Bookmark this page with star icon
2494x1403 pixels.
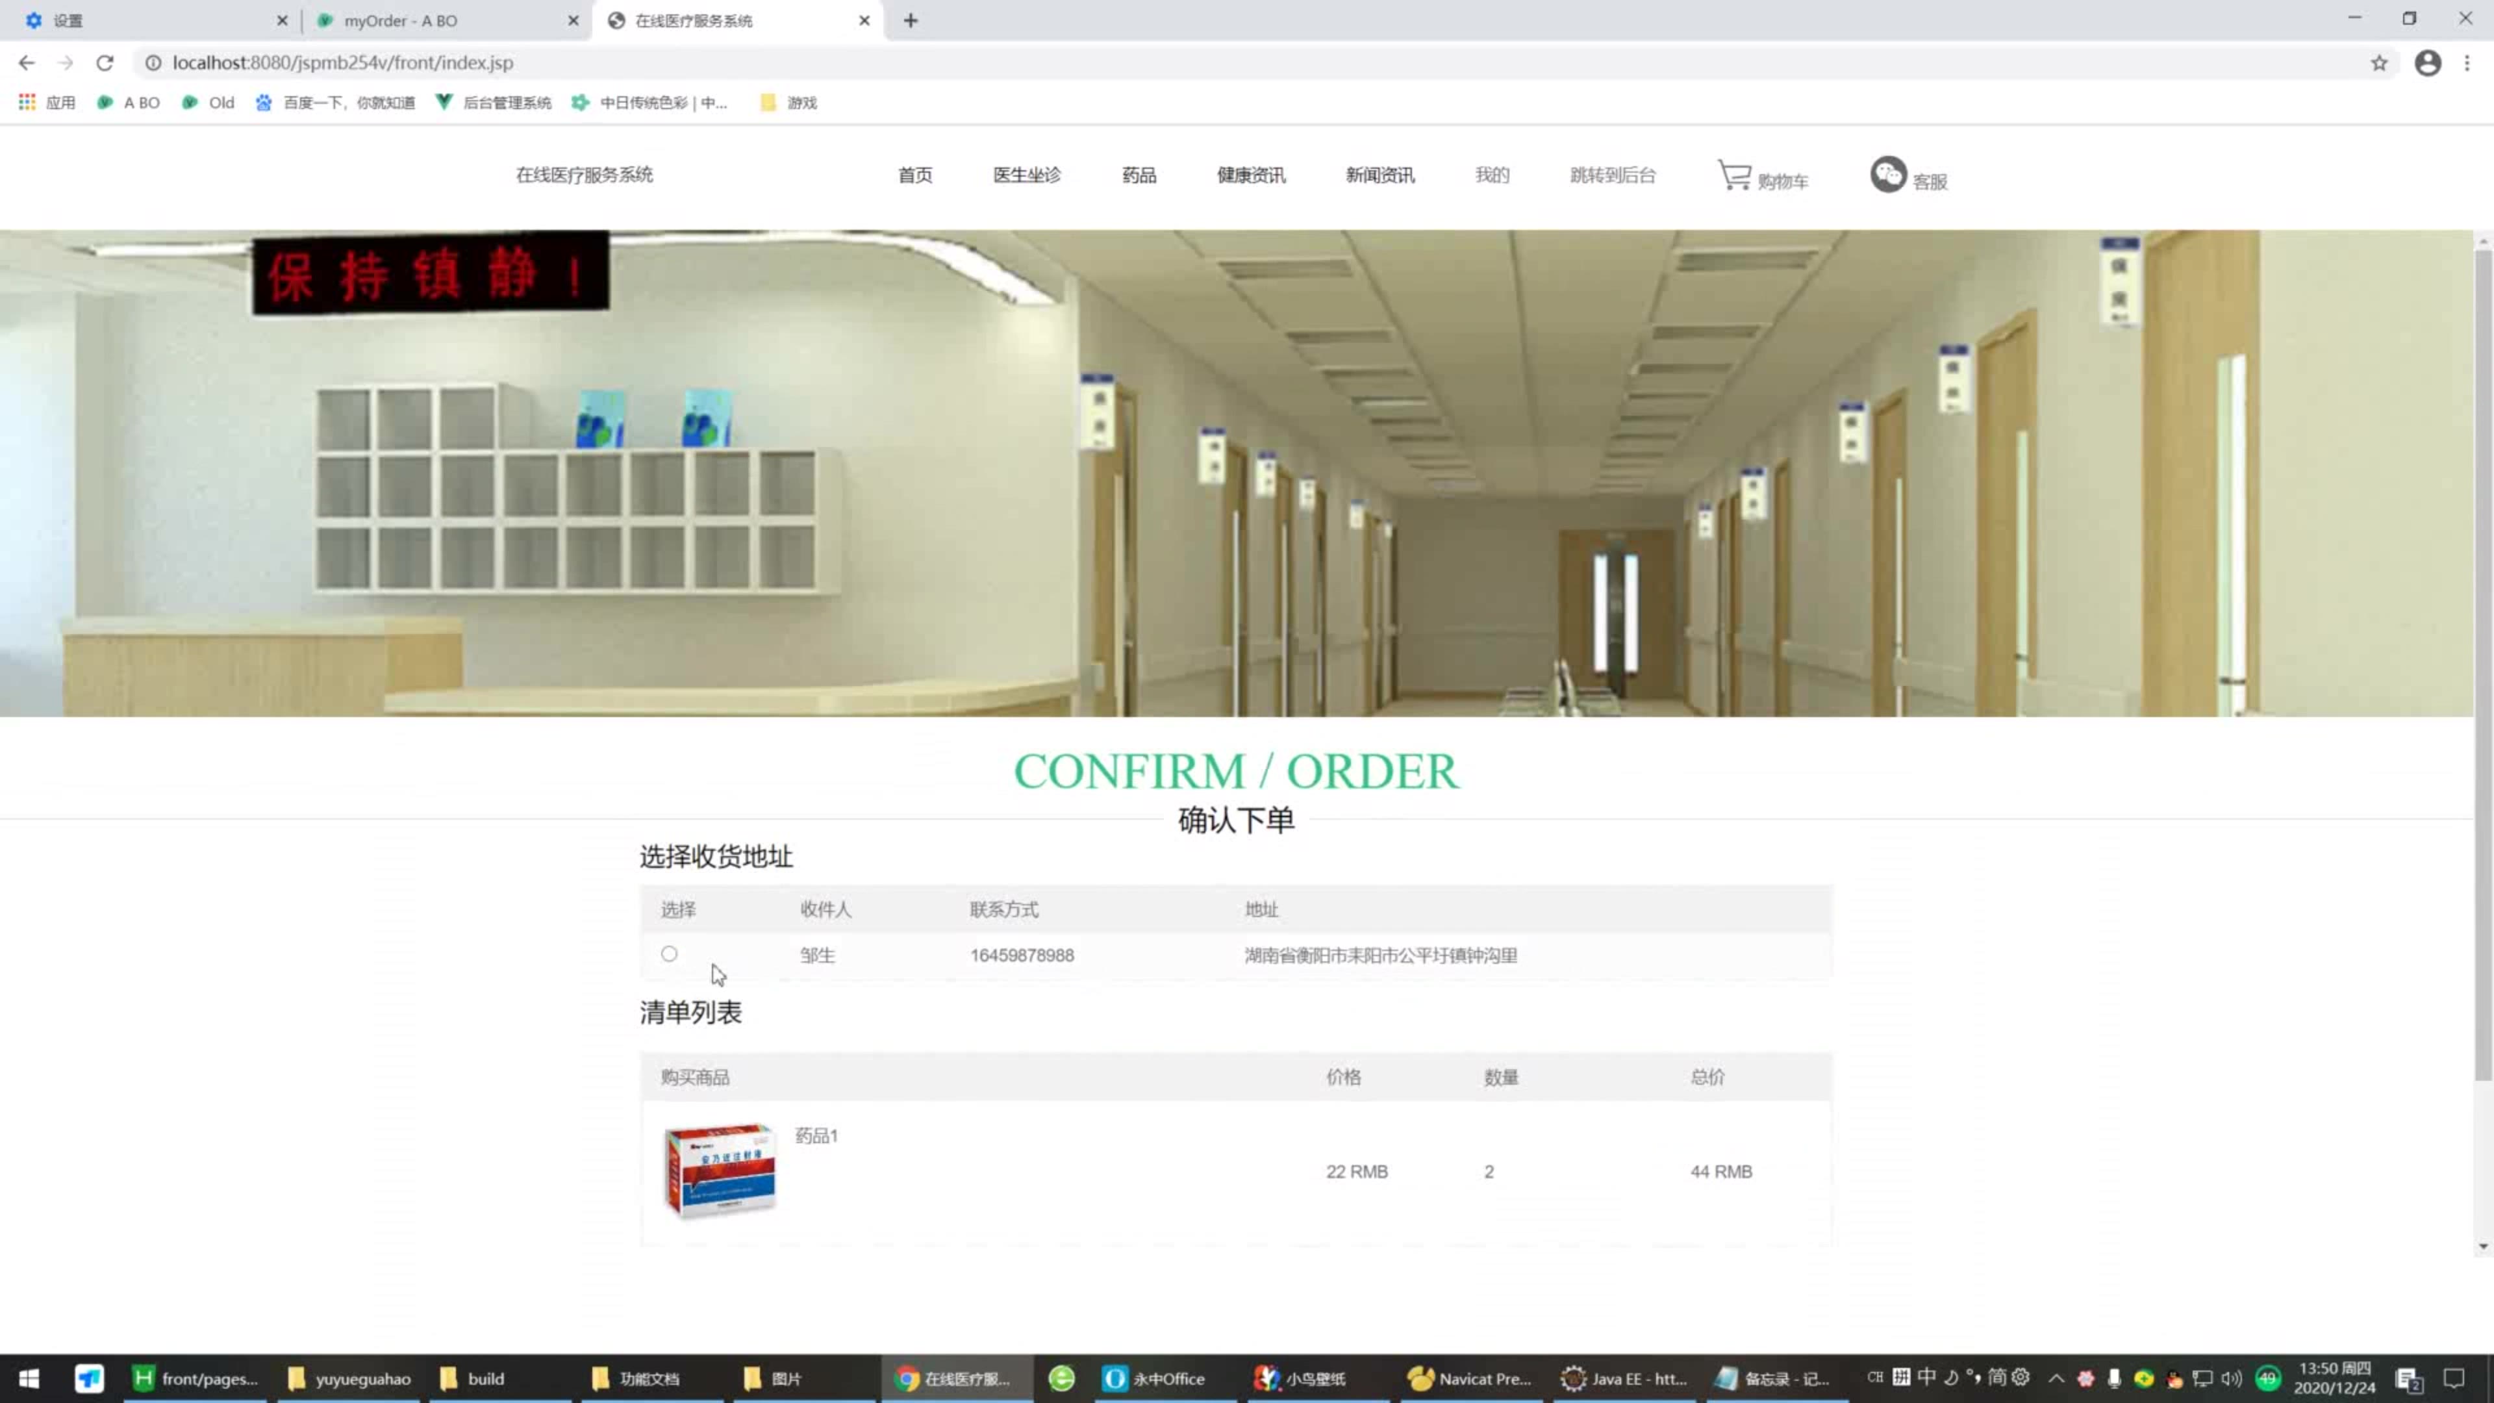pos(2379,63)
